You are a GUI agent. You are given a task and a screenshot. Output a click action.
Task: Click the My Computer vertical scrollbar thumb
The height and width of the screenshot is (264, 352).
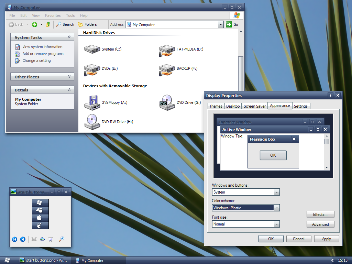pos(241,74)
